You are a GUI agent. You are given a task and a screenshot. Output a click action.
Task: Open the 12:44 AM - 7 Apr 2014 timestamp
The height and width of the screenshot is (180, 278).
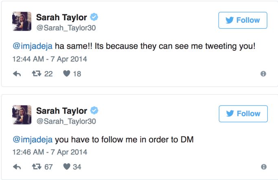pos(50,59)
